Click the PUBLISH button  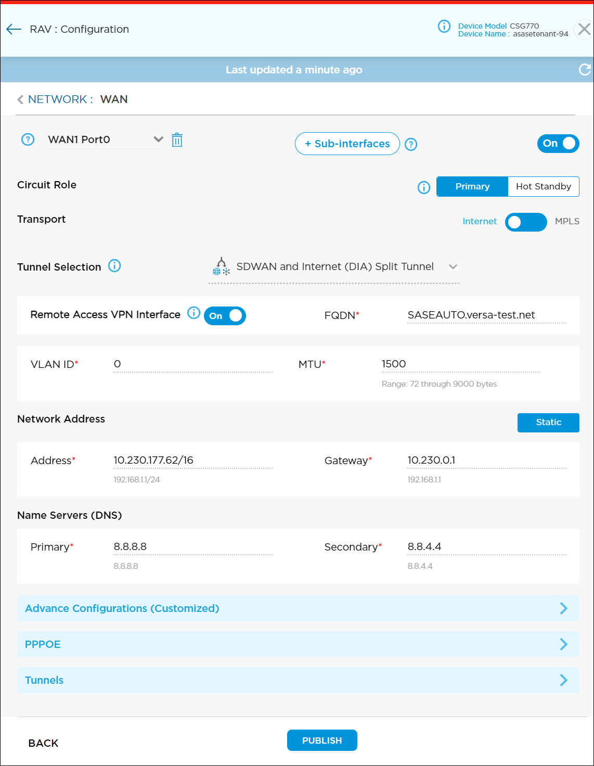(322, 741)
